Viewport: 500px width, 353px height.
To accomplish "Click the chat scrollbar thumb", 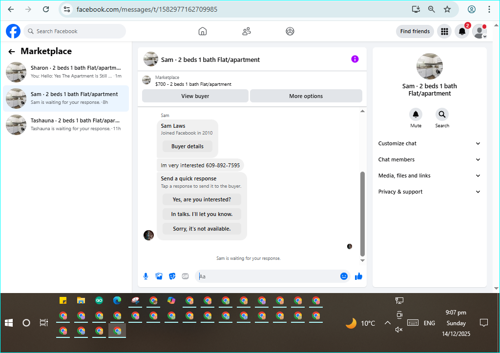I will click(362, 214).
